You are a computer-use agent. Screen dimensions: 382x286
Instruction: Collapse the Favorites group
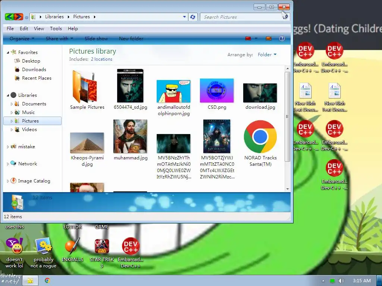coord(8,52)
